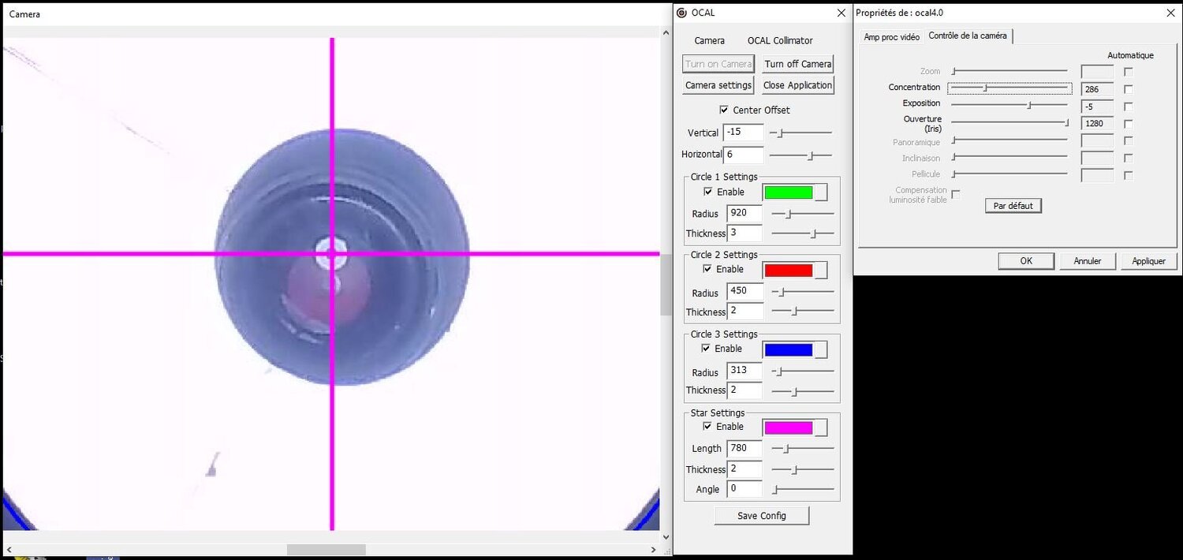Click the OCAL window title icon
This screenshot has height=560, width=1183.
pos(682,13)
